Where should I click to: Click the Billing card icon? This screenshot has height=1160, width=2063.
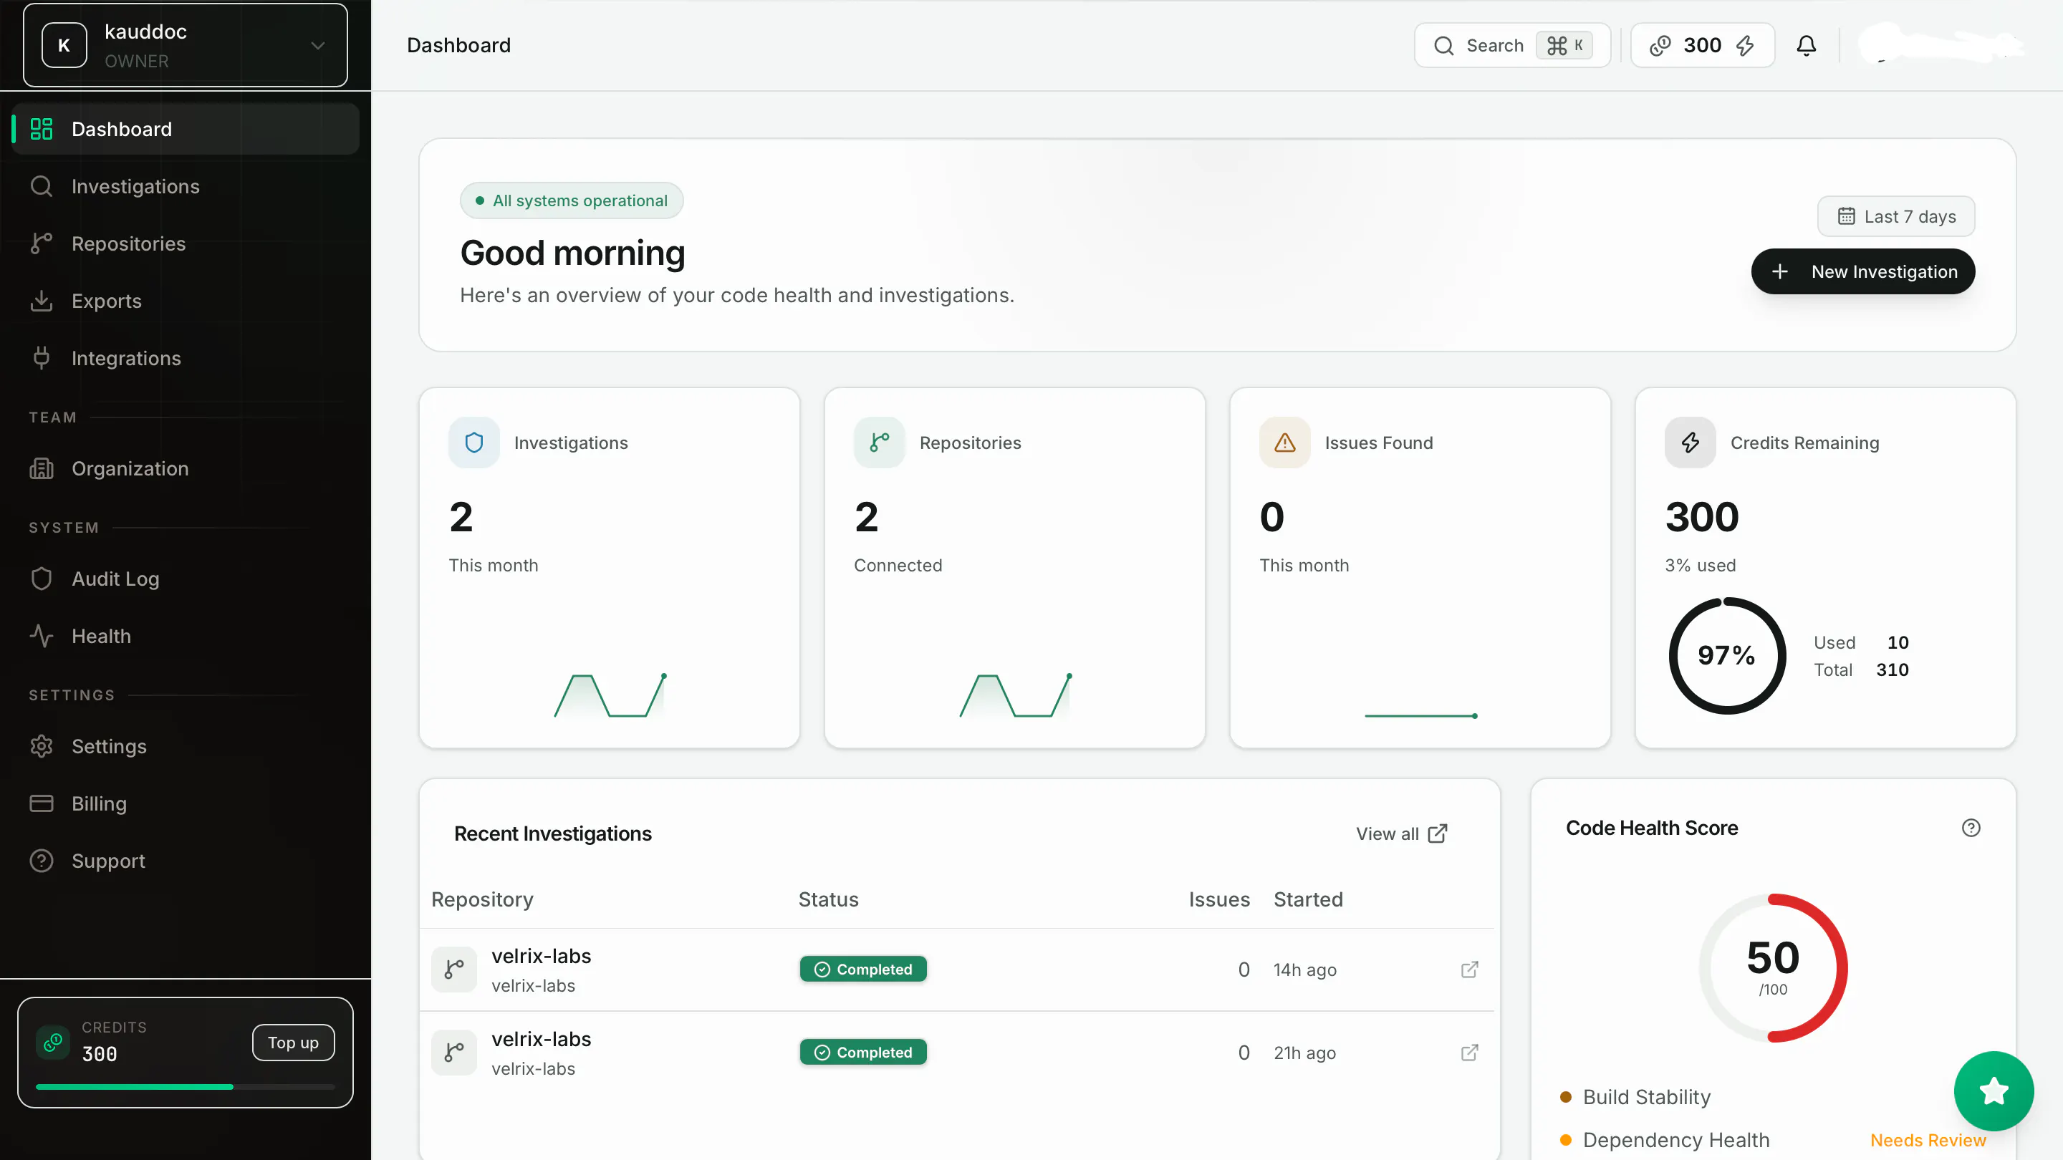click(42, 803)
